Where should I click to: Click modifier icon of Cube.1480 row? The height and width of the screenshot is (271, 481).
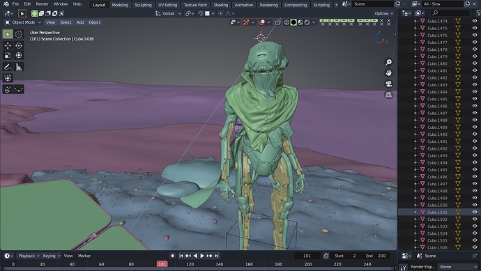(x=458, y=63)
